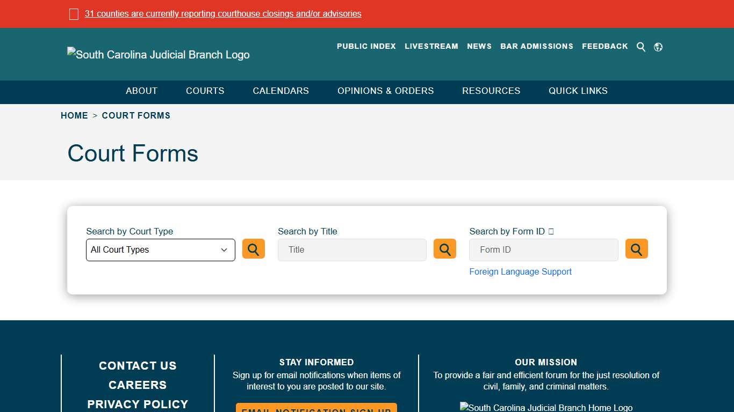The width and height of the screenshot is (734, 412).
Task: Click the South Carolina Judicial Branch logo
Action: [158, 54]
